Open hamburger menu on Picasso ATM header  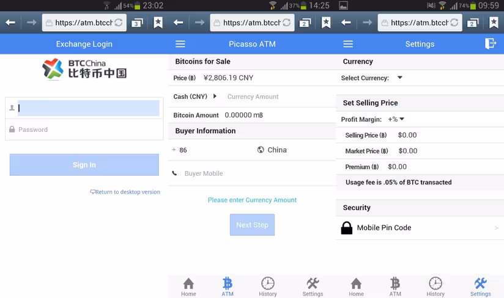[180, 44]
